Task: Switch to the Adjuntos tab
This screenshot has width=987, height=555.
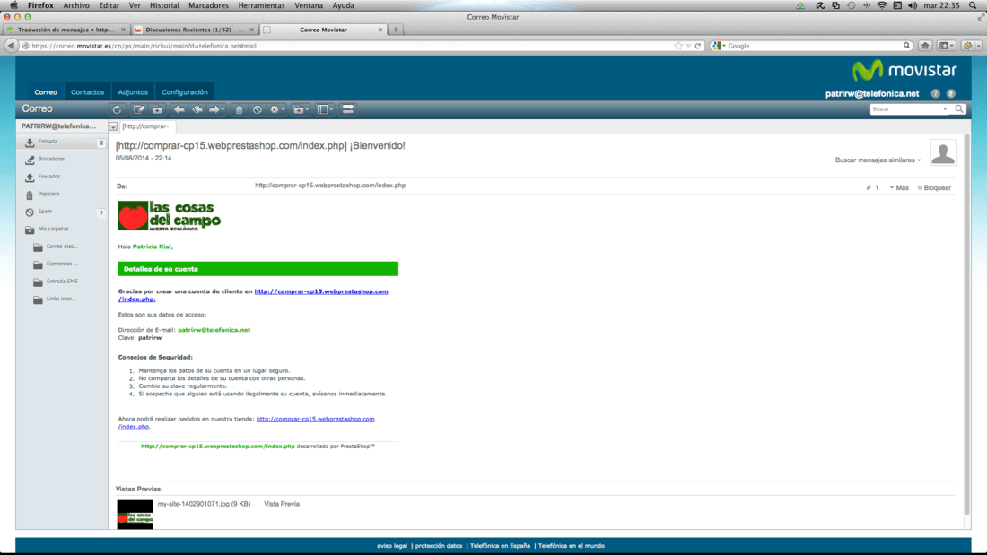Action: [133, 91]
